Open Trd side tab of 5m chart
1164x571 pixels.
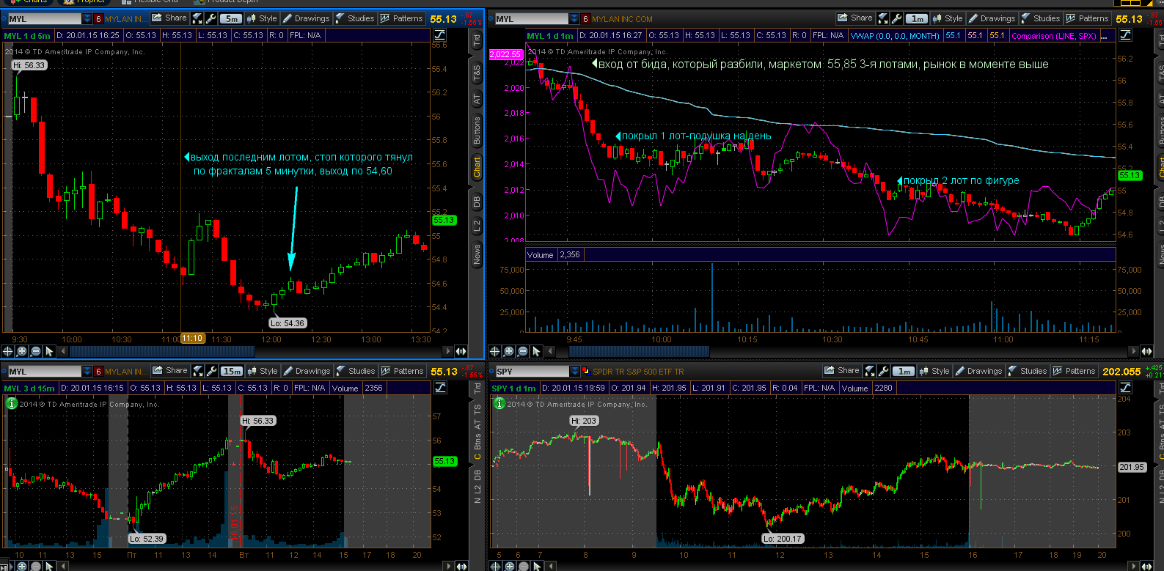pyautogui.click(x=477, y=40)
